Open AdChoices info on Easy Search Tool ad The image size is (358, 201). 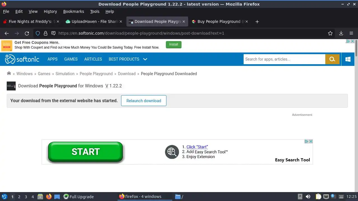pyautogui.click(x=307, y=142)
